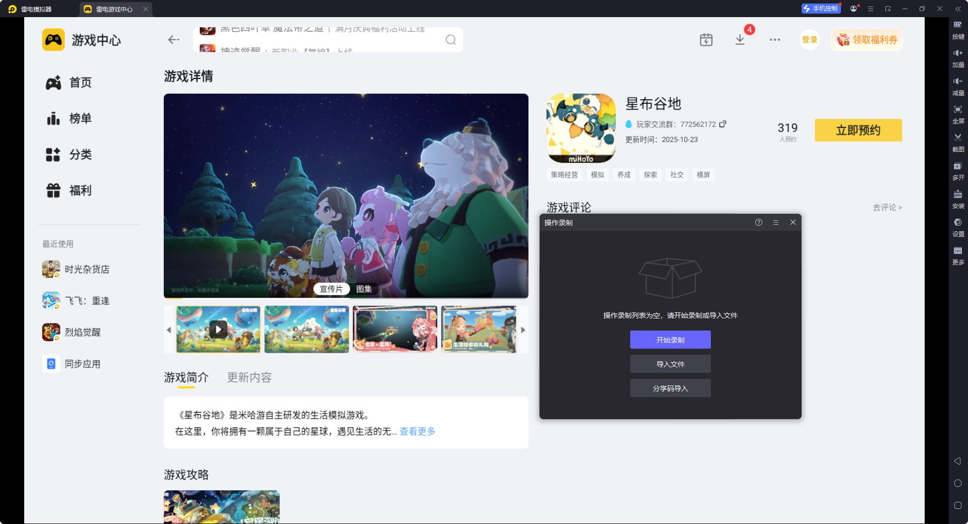Click the search magnifier icon
This screenshot has height=524, width=968.
tap(451, 40)
